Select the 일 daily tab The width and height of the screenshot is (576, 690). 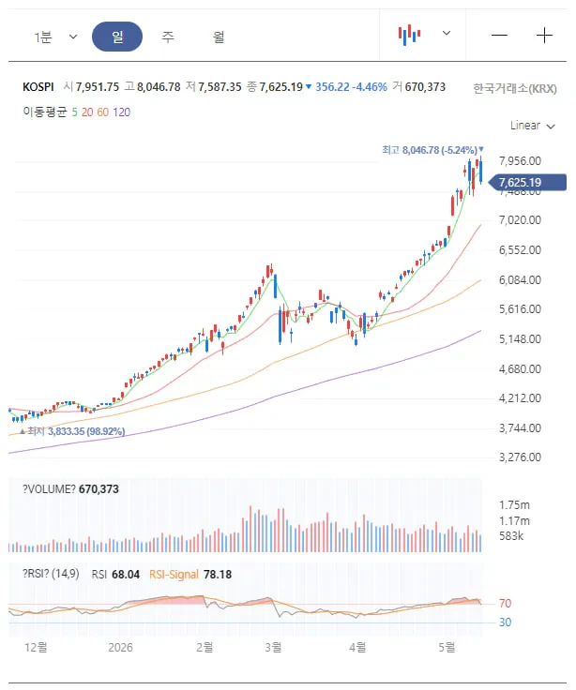click(x=117, y=37)
